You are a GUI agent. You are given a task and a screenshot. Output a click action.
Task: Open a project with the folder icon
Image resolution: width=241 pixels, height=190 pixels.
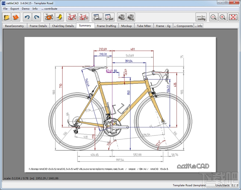point(7,17)
